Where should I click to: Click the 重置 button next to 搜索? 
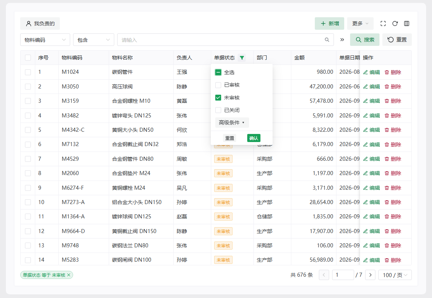(x=397, y=40)
